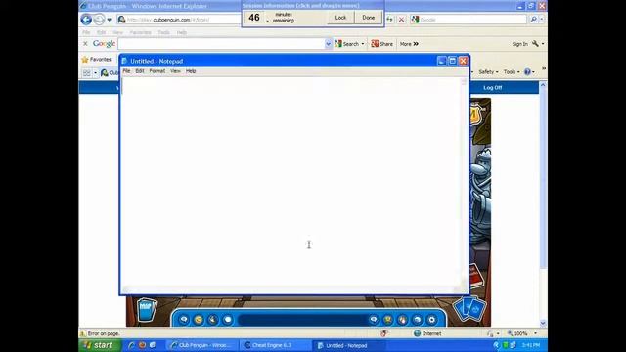Click the Google toolbar search field
Image resolution: width=626 pixels, height=352 pixels.
pos(222,44)
